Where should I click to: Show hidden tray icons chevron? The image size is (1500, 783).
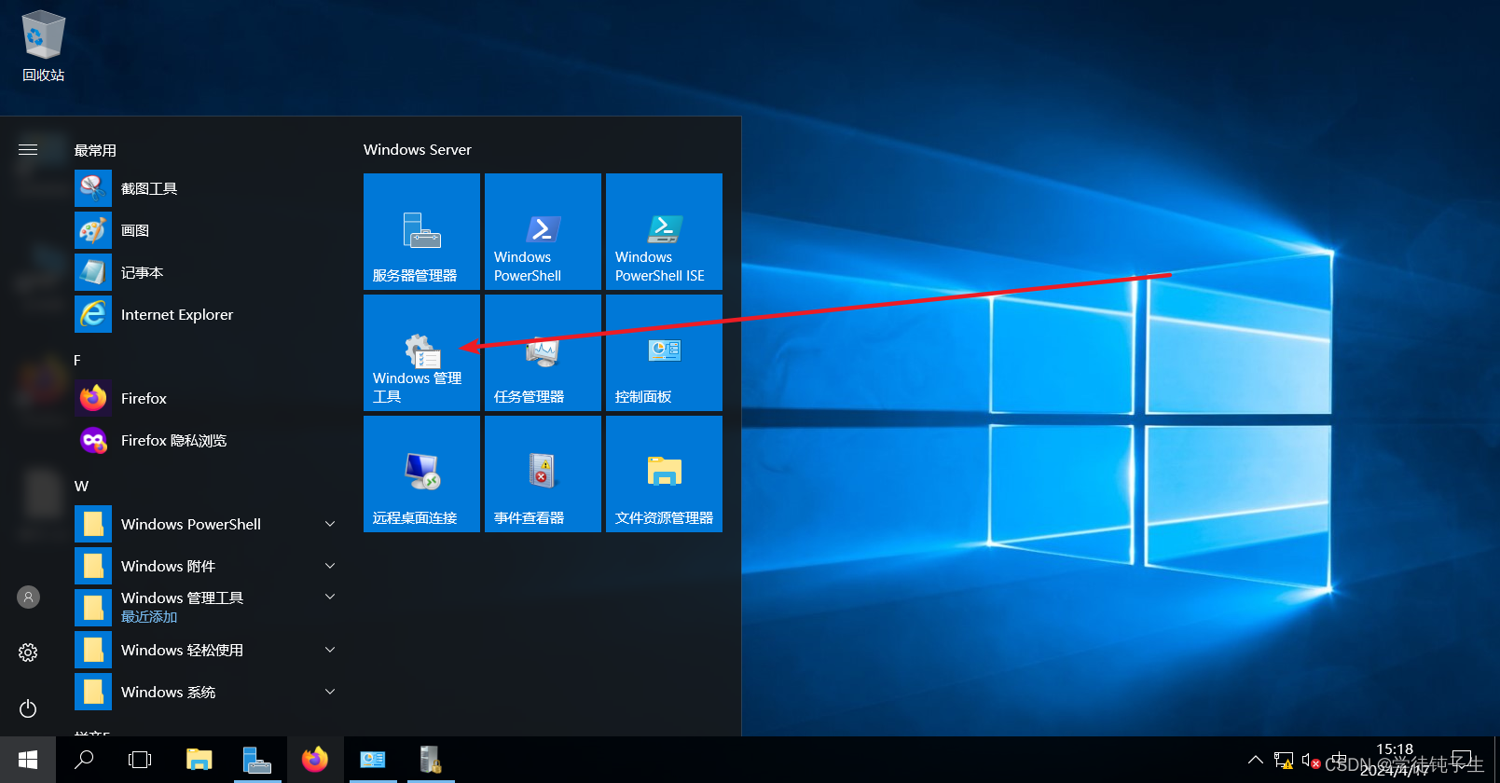[x=1256, y=760]
